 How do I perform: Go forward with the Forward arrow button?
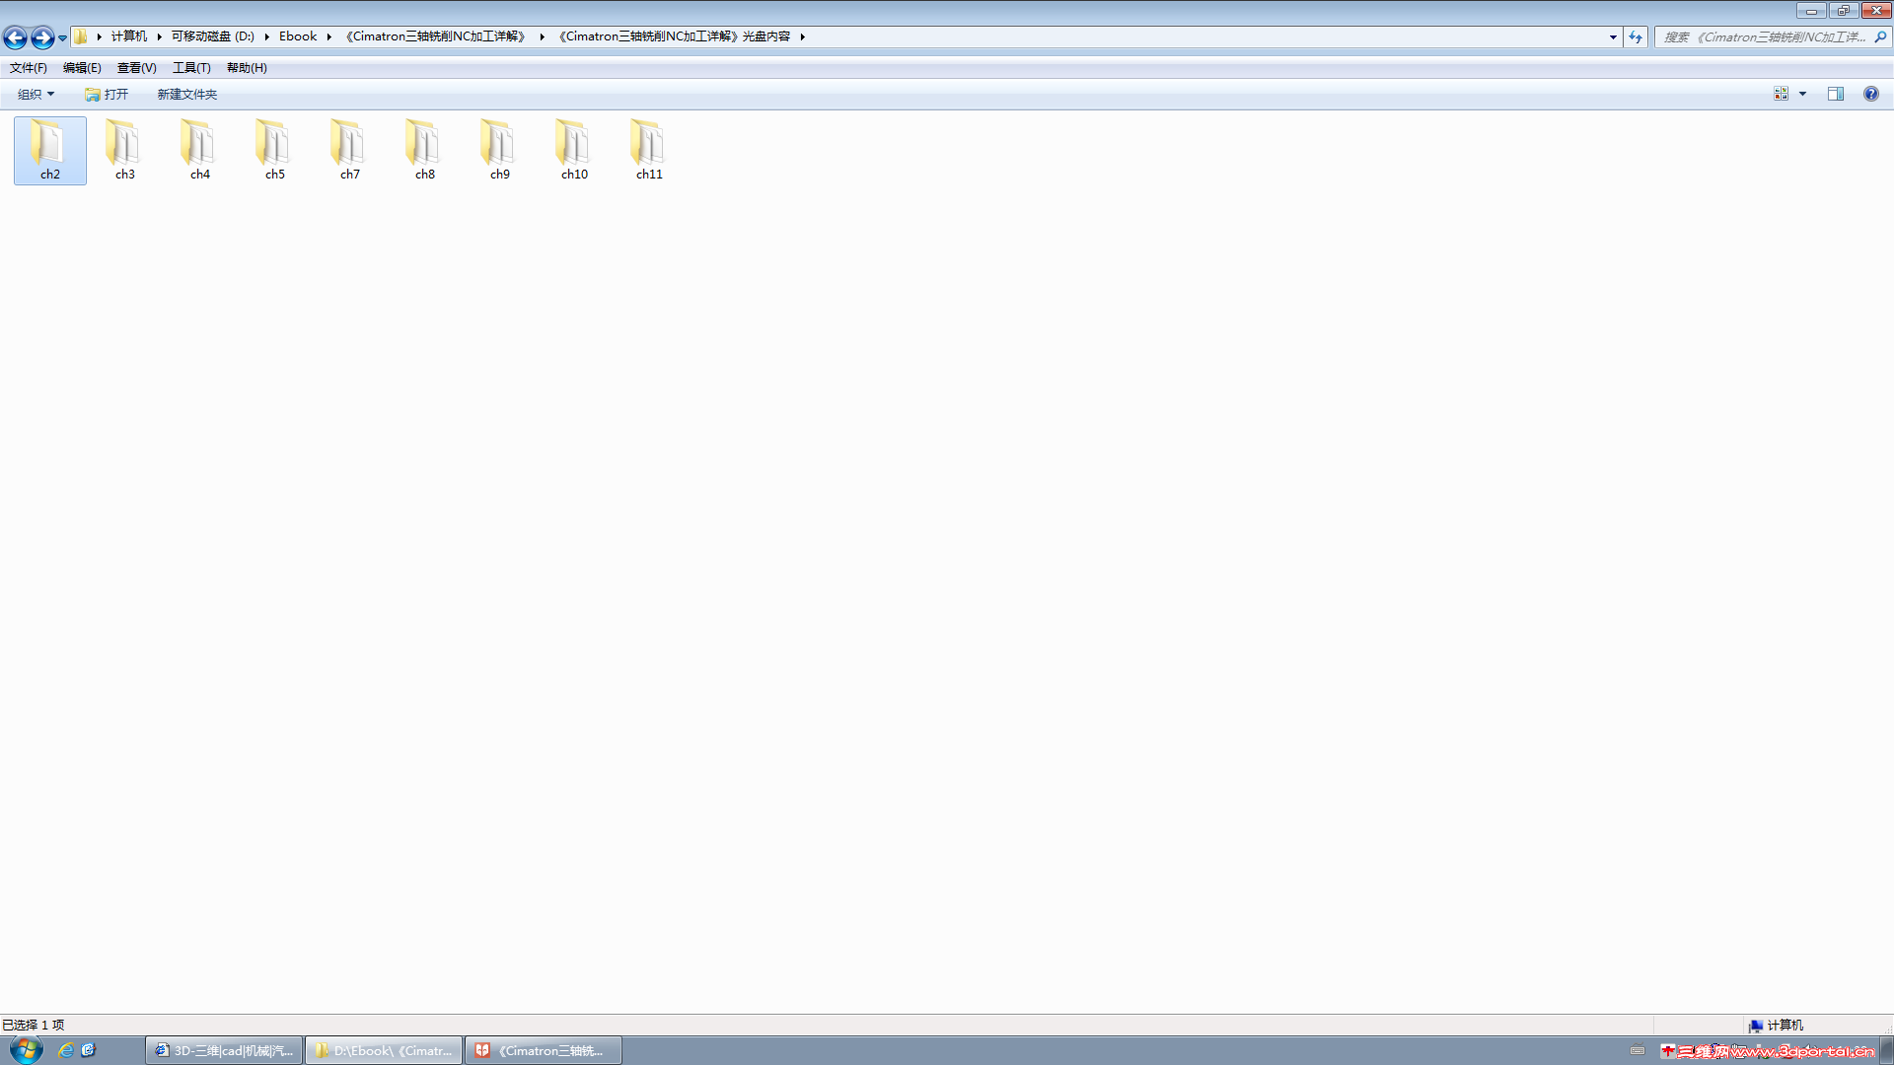42,37
